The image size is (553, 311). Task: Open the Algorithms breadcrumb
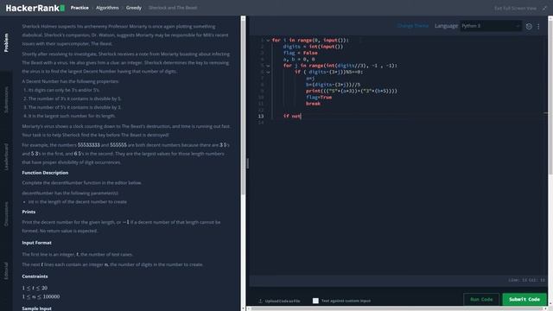[x=107, y=8]
